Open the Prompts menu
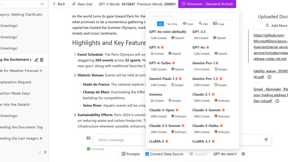288x162 pixels. click(130, 154)
